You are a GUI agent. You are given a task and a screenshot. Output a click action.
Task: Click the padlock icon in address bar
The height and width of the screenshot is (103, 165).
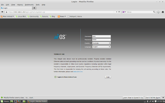tap(6, 12)
